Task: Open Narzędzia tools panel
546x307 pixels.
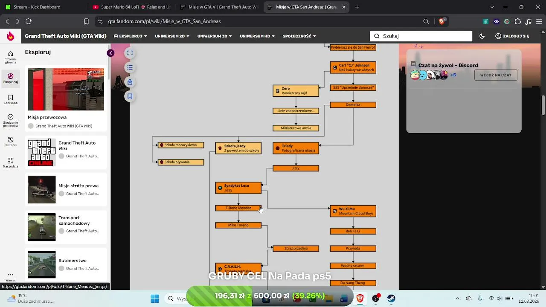Action: coord(11,163)
